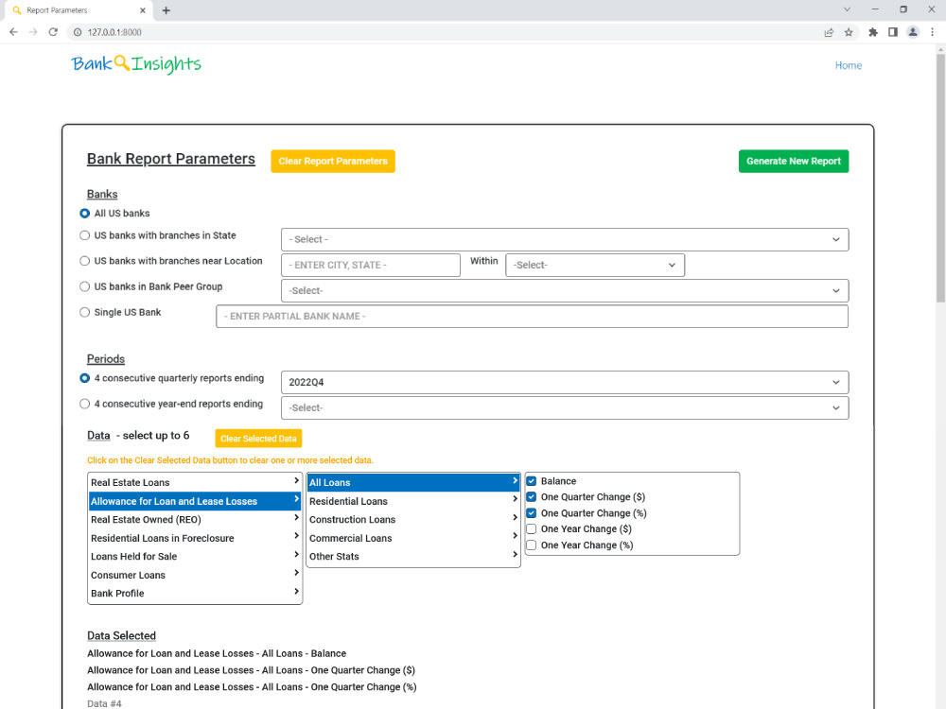The width and height of the screenshot is (946, 709).
Task: Click the page vertical scrollbar thumb
Action: 940,178
